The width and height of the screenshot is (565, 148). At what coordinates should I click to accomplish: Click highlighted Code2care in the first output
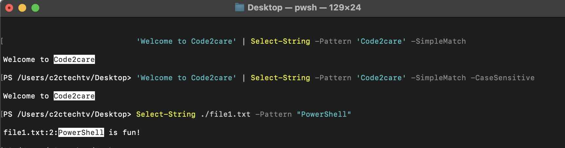(x=74, y=60)
